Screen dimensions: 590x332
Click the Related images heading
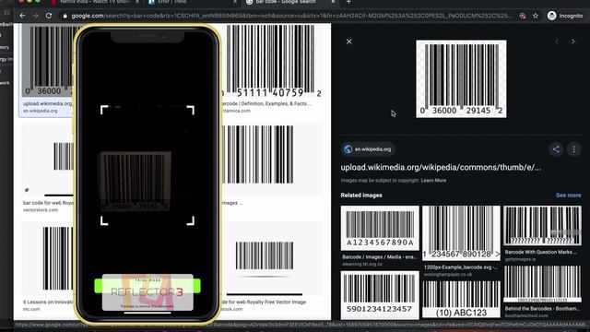(x=361, y=195)
